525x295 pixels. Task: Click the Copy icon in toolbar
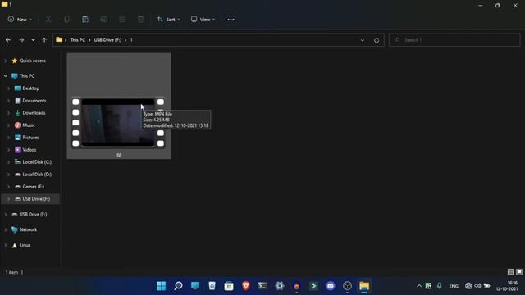click(x=67, y=20)
